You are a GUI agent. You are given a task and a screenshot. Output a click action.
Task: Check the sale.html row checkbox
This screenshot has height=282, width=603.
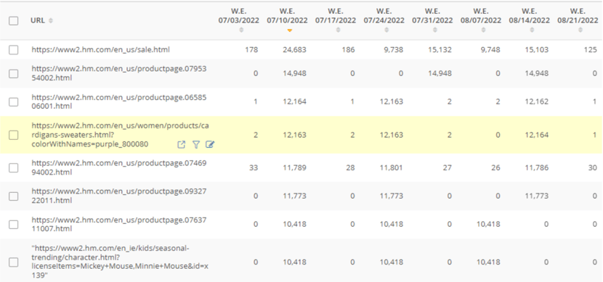[14, 50]
